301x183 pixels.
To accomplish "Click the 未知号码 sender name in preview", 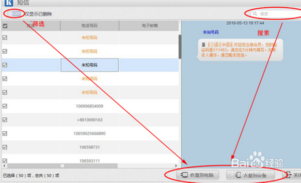I will click(x=210, y=32).
